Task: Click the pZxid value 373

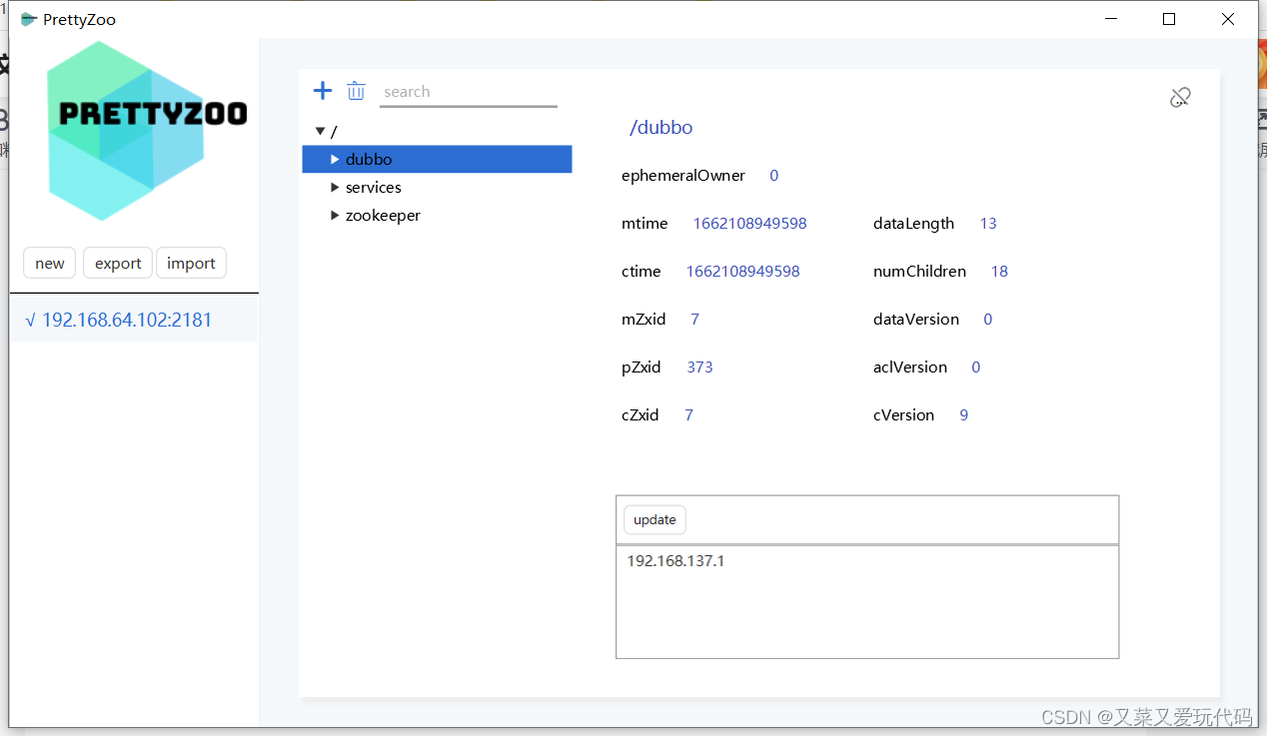Action: (x=699, y=367)
